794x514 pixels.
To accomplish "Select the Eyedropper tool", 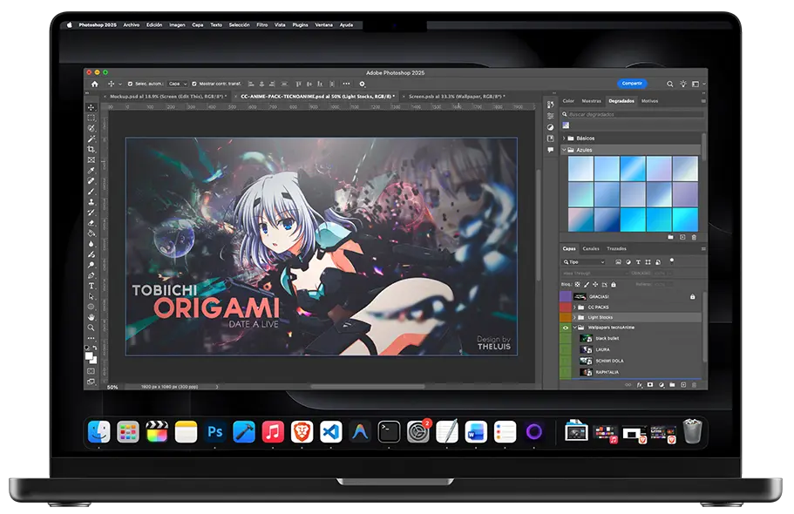I will [92, 171].
